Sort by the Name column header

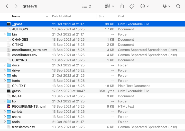click(x=16, y=16)
